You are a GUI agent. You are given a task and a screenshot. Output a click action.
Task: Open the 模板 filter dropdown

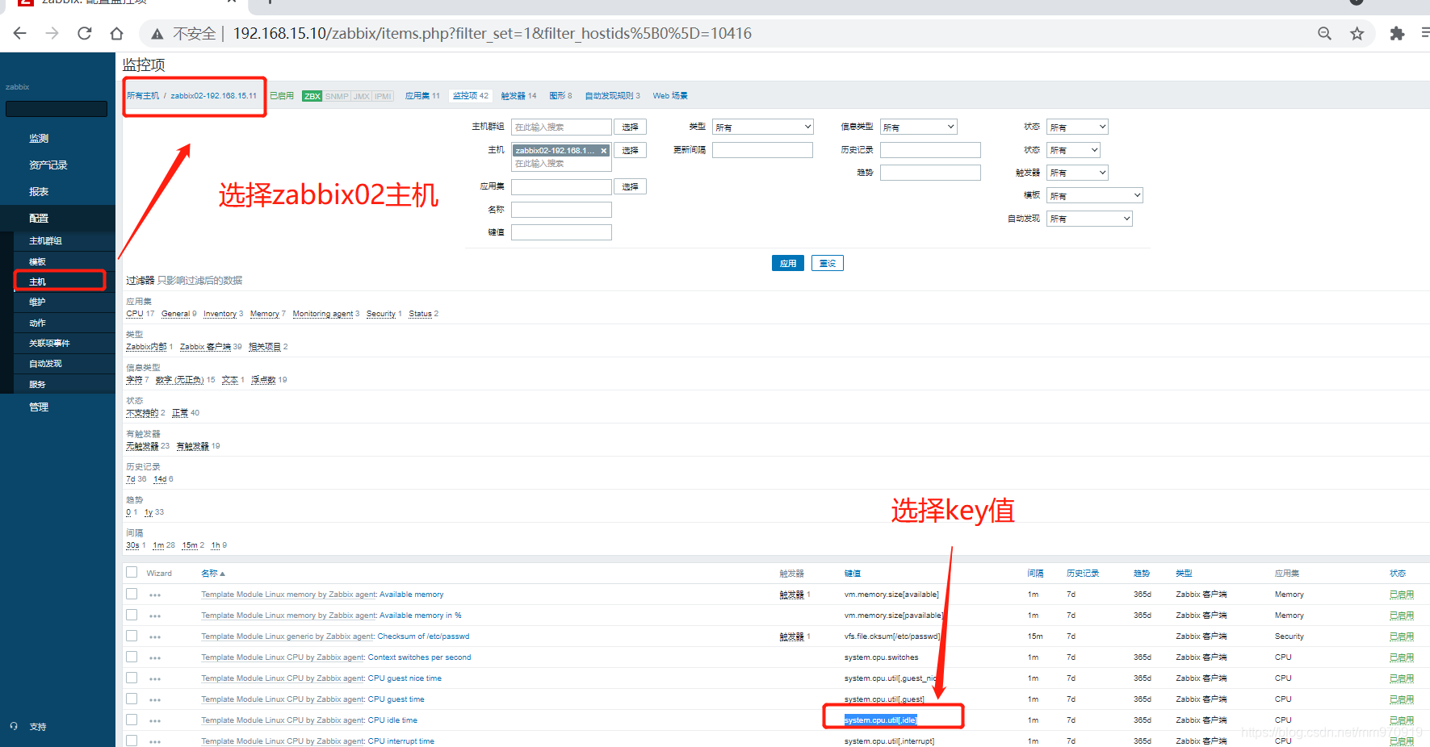tap(1095, 195)
